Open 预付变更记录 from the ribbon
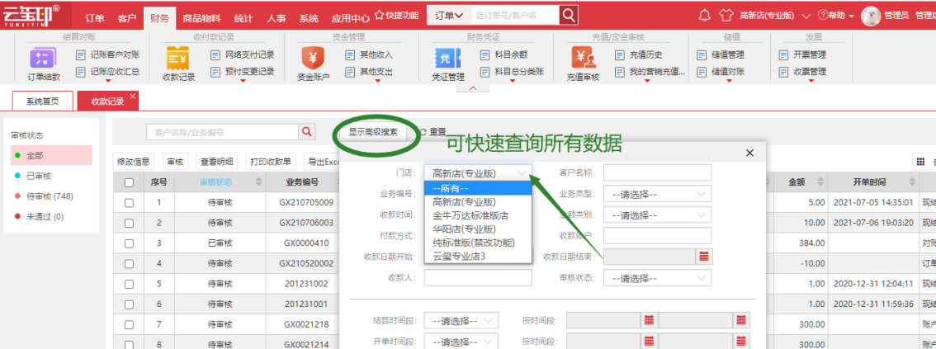This screenshot has width=936, height=349. pyautogui.click(x=243, y=72)
